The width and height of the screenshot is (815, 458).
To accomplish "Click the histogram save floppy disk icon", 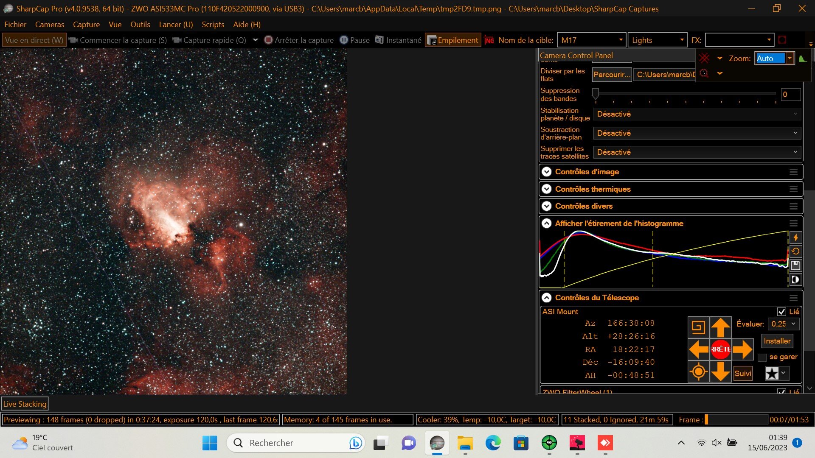I will pyautogui.click(x=795, y=265).
